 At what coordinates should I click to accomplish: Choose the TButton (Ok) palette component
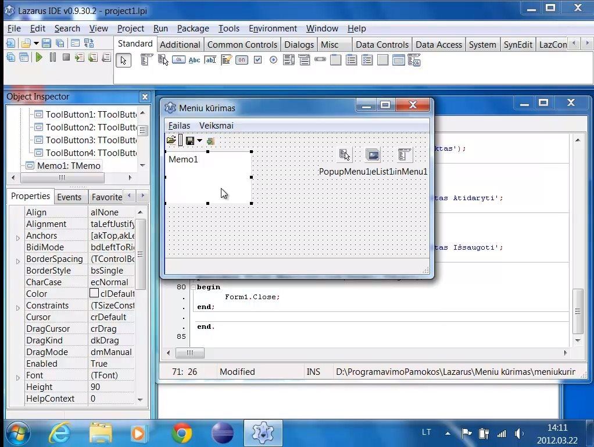[x=179, y=59]
